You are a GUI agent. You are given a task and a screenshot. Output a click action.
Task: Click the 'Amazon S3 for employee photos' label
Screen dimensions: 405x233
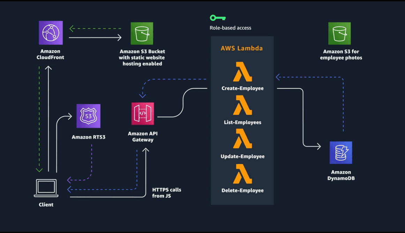coord(341,55)
